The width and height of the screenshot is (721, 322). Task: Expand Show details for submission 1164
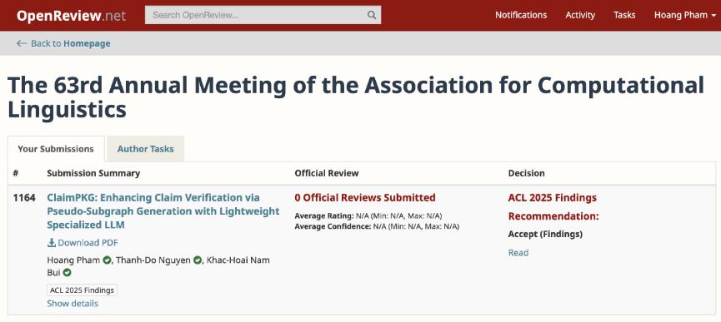73,304
